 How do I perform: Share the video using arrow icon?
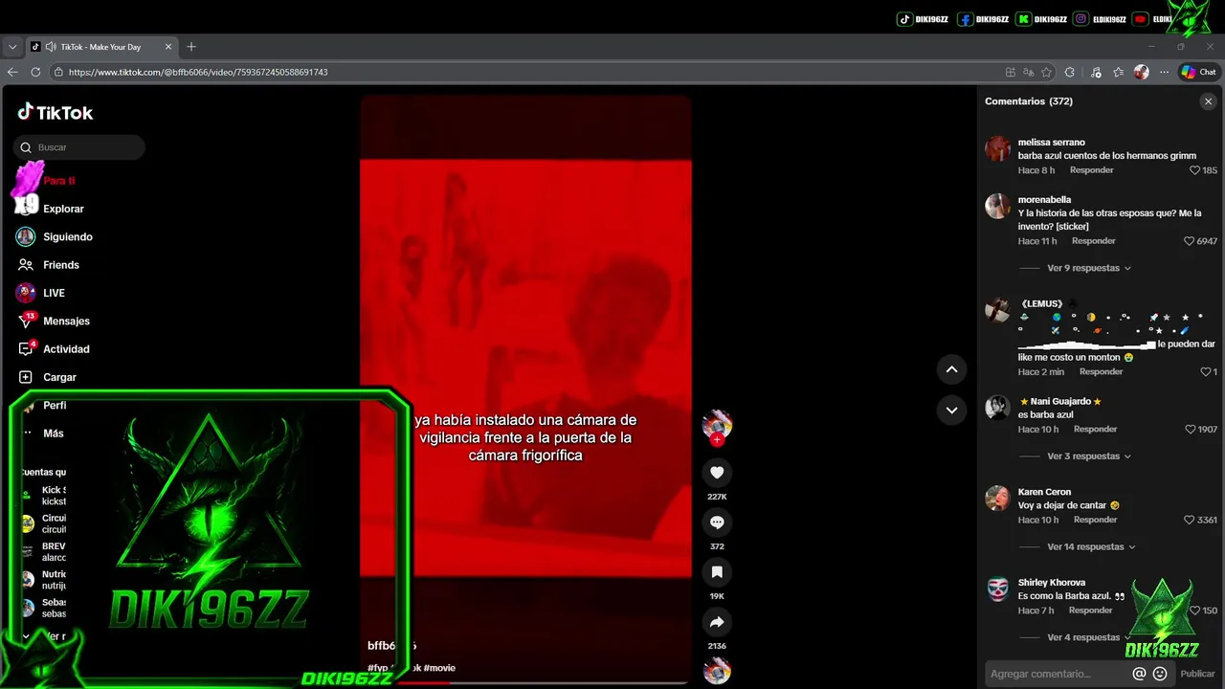pos(717,622)
